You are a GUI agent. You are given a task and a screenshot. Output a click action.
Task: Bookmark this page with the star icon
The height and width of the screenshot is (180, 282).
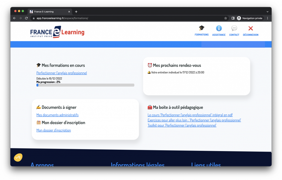point(226,18)
